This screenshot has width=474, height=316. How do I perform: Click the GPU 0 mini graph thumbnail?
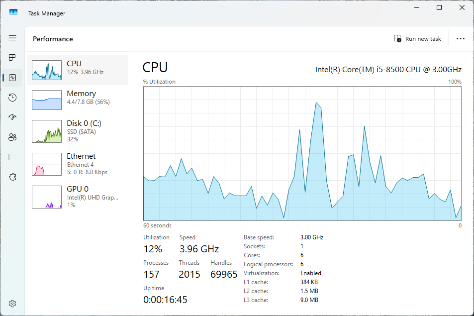click(47, 197)
